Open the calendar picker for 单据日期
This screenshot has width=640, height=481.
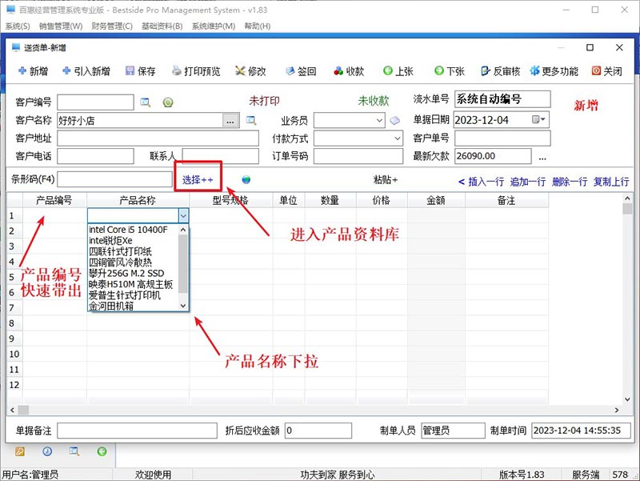tap(538, 119)
